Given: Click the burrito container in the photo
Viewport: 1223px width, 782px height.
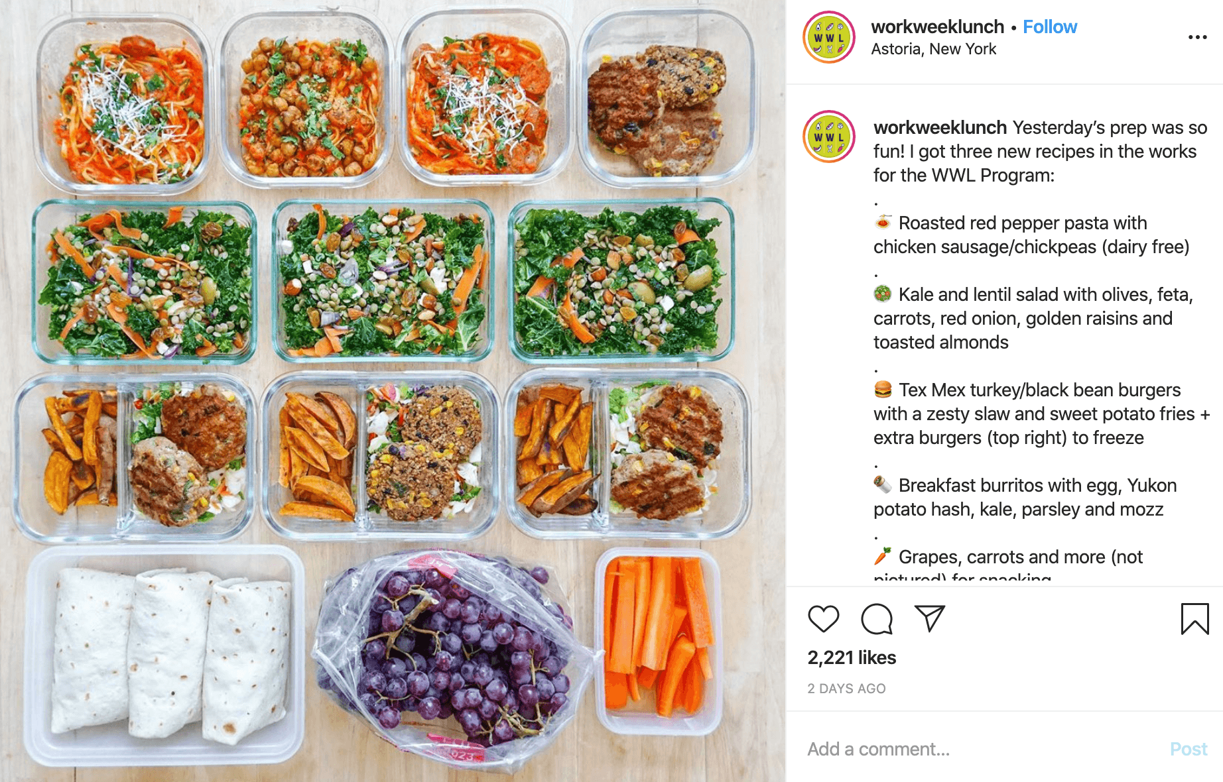Looking at the screenshot, I should pyautogui.click(x=164, y=655).
